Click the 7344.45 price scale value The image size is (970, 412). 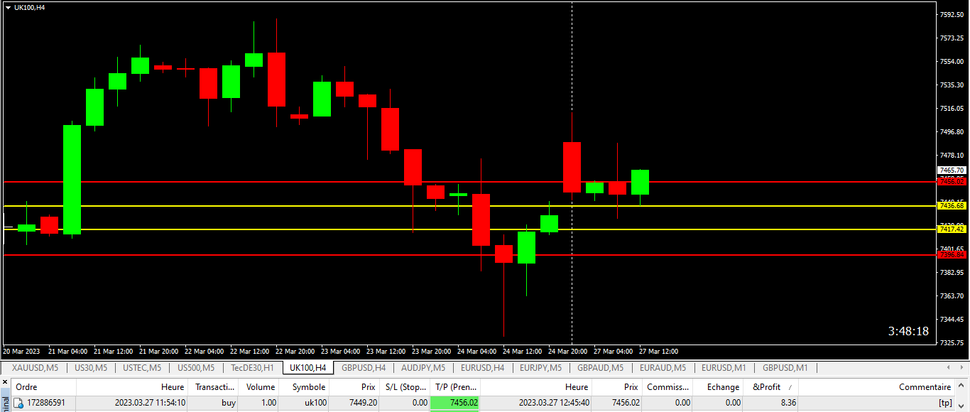[x=952, y=319]
